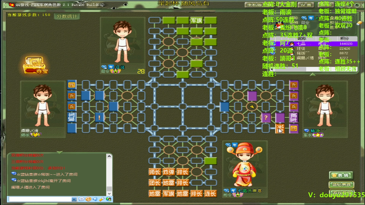The image size is (365, 205).
Task: Select the 排长 piece right of 炸弹
Action: [182, 172]
